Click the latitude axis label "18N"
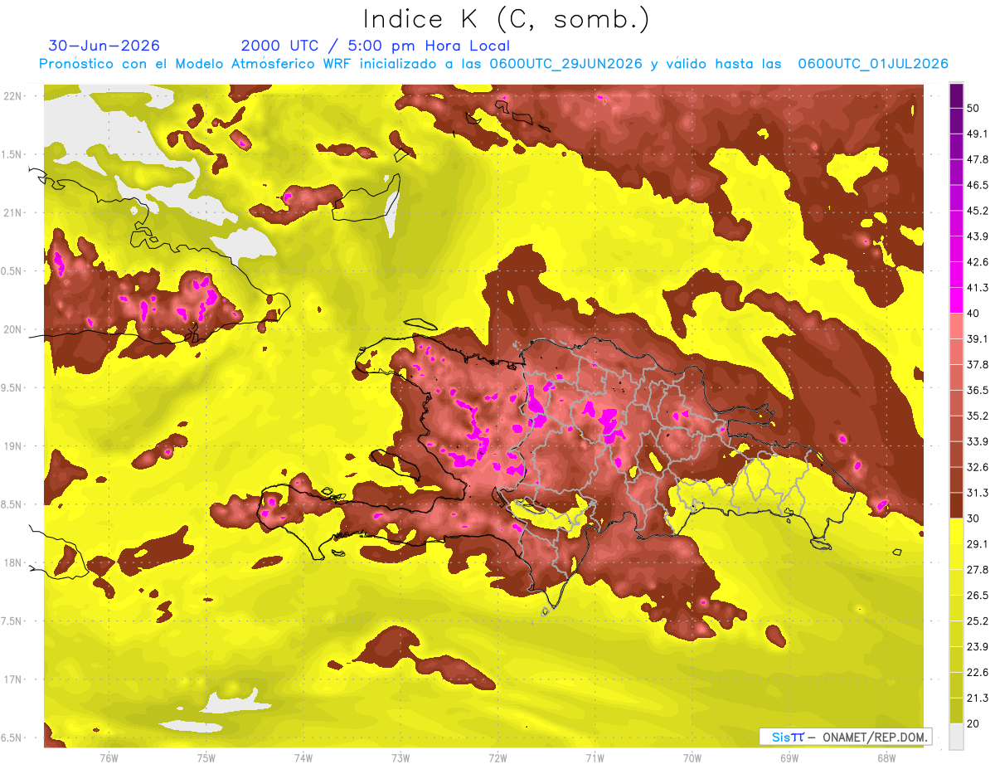 (13, 563)
